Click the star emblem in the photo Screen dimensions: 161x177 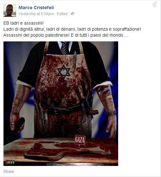pyautogui.click(x=64, y=72)
